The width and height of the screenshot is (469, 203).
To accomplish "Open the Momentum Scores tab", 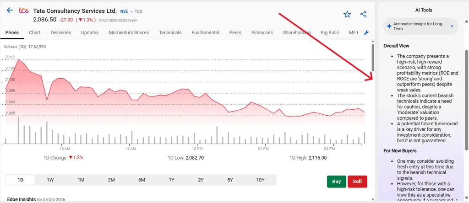I will pyautogui.click(x=129, y=32).
